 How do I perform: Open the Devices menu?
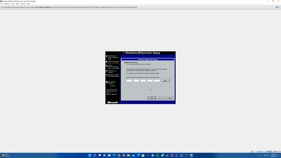[23, 4]
